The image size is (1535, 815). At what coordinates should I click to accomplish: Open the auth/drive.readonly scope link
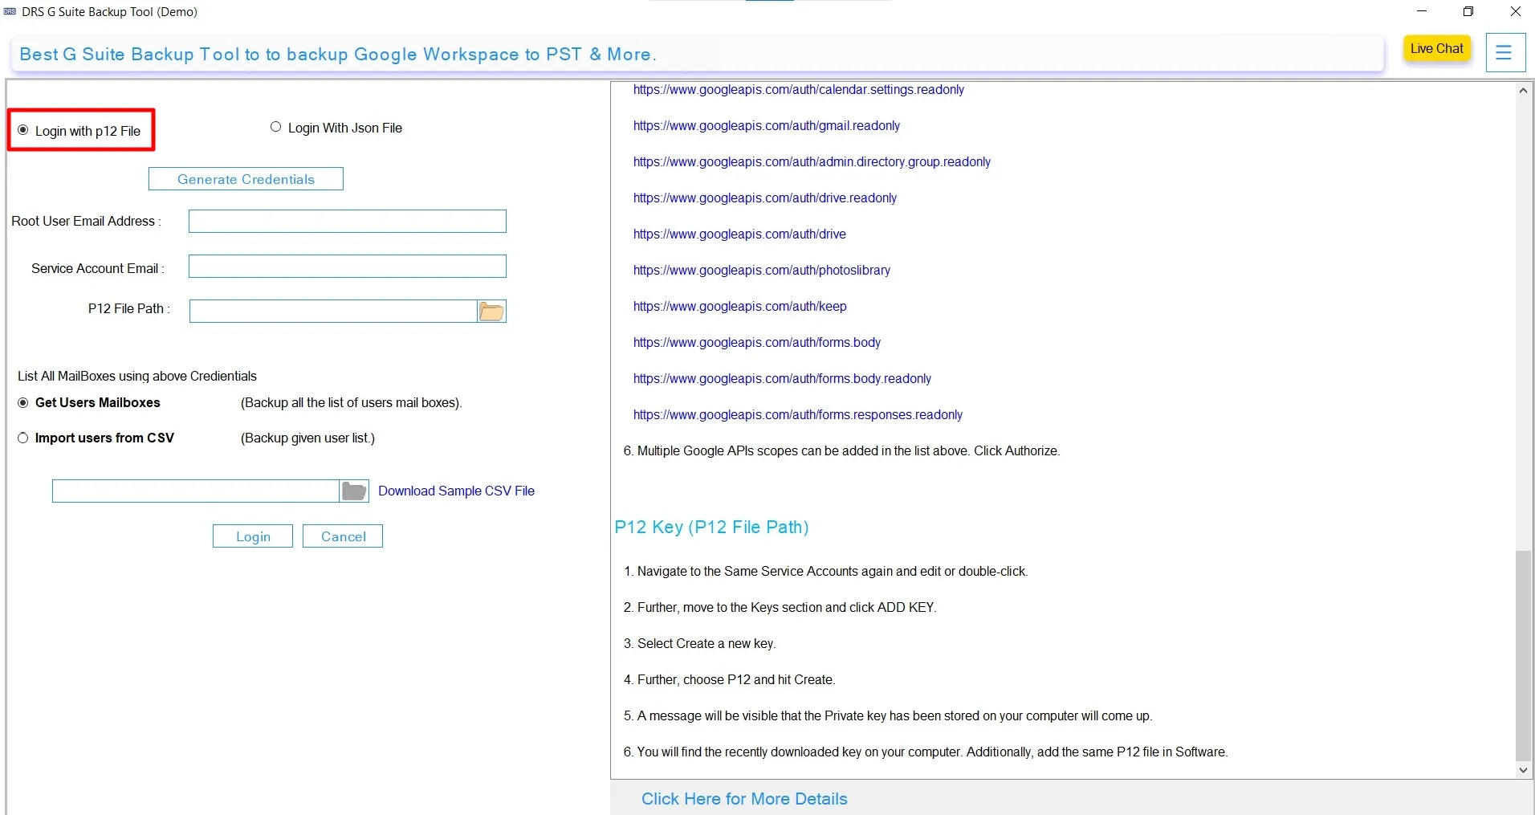pyautogui.click(x=765, y=198)
